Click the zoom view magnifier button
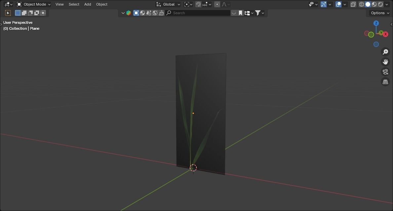Viewport: 393px width, 211px height. [385, 52]
